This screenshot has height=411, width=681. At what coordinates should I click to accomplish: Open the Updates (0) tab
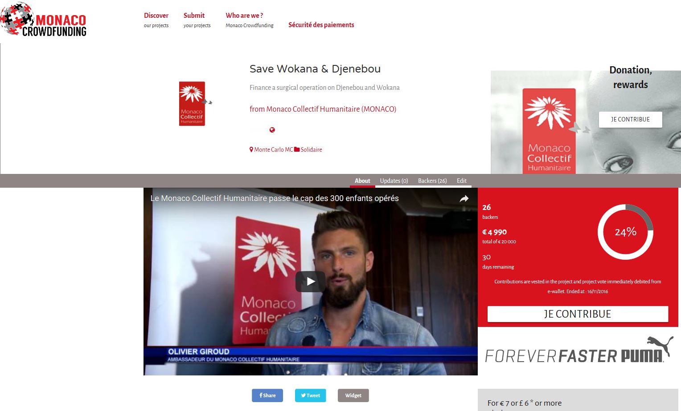pos(394,181)
